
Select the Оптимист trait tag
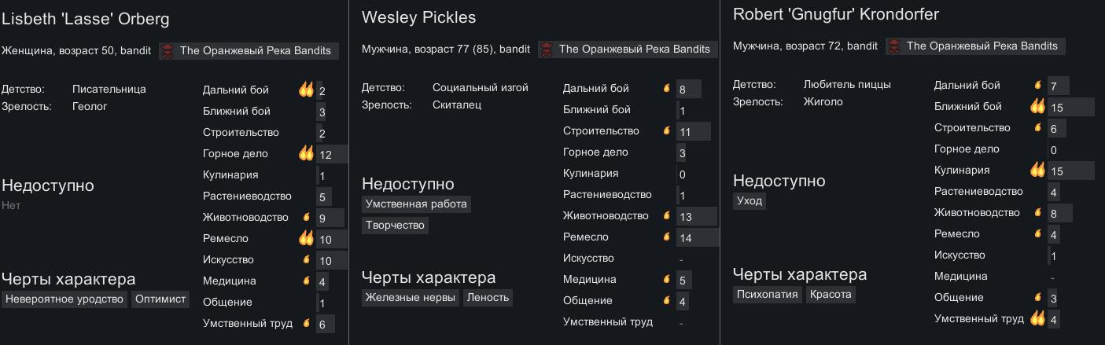[160, 299]
